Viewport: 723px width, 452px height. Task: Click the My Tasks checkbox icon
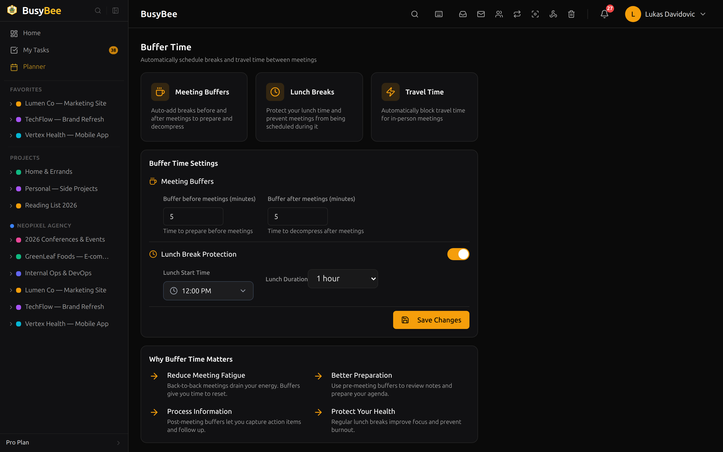click(14, 50)
